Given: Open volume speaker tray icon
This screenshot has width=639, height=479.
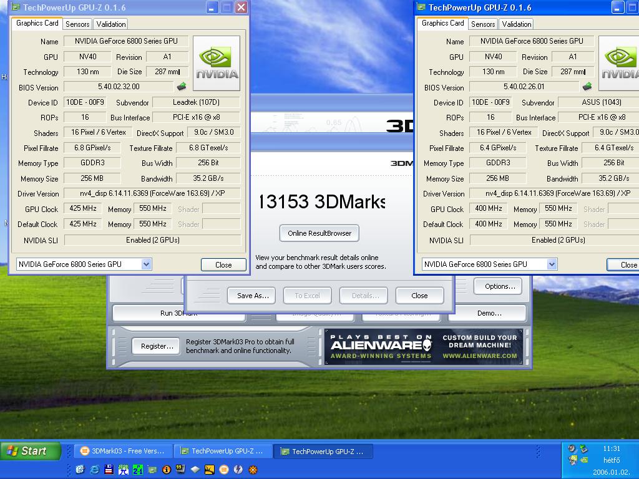Looking at the screenshot, I should [572, 448].
